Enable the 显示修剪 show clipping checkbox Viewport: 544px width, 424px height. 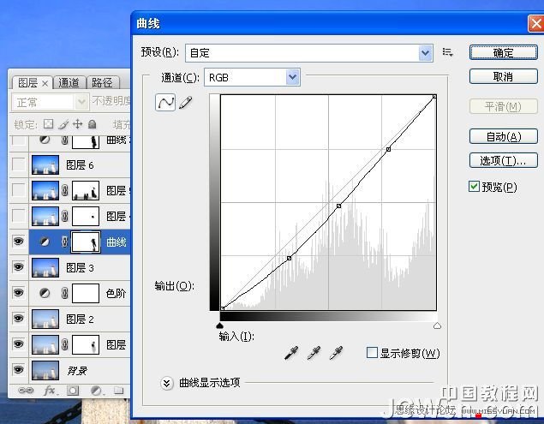pyautogui.click(x=372, y=353)
